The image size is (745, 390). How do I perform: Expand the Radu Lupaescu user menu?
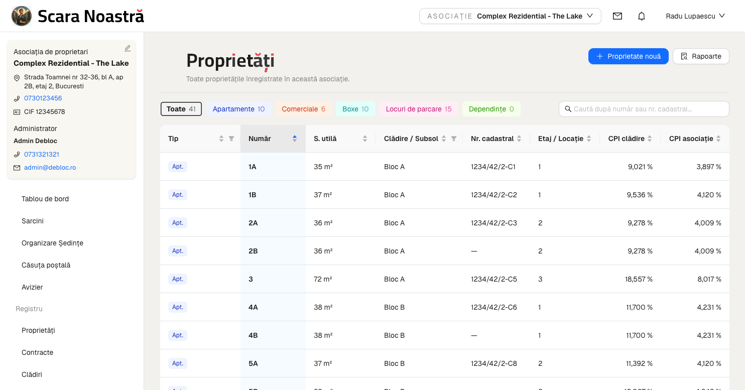click(695, 16)
